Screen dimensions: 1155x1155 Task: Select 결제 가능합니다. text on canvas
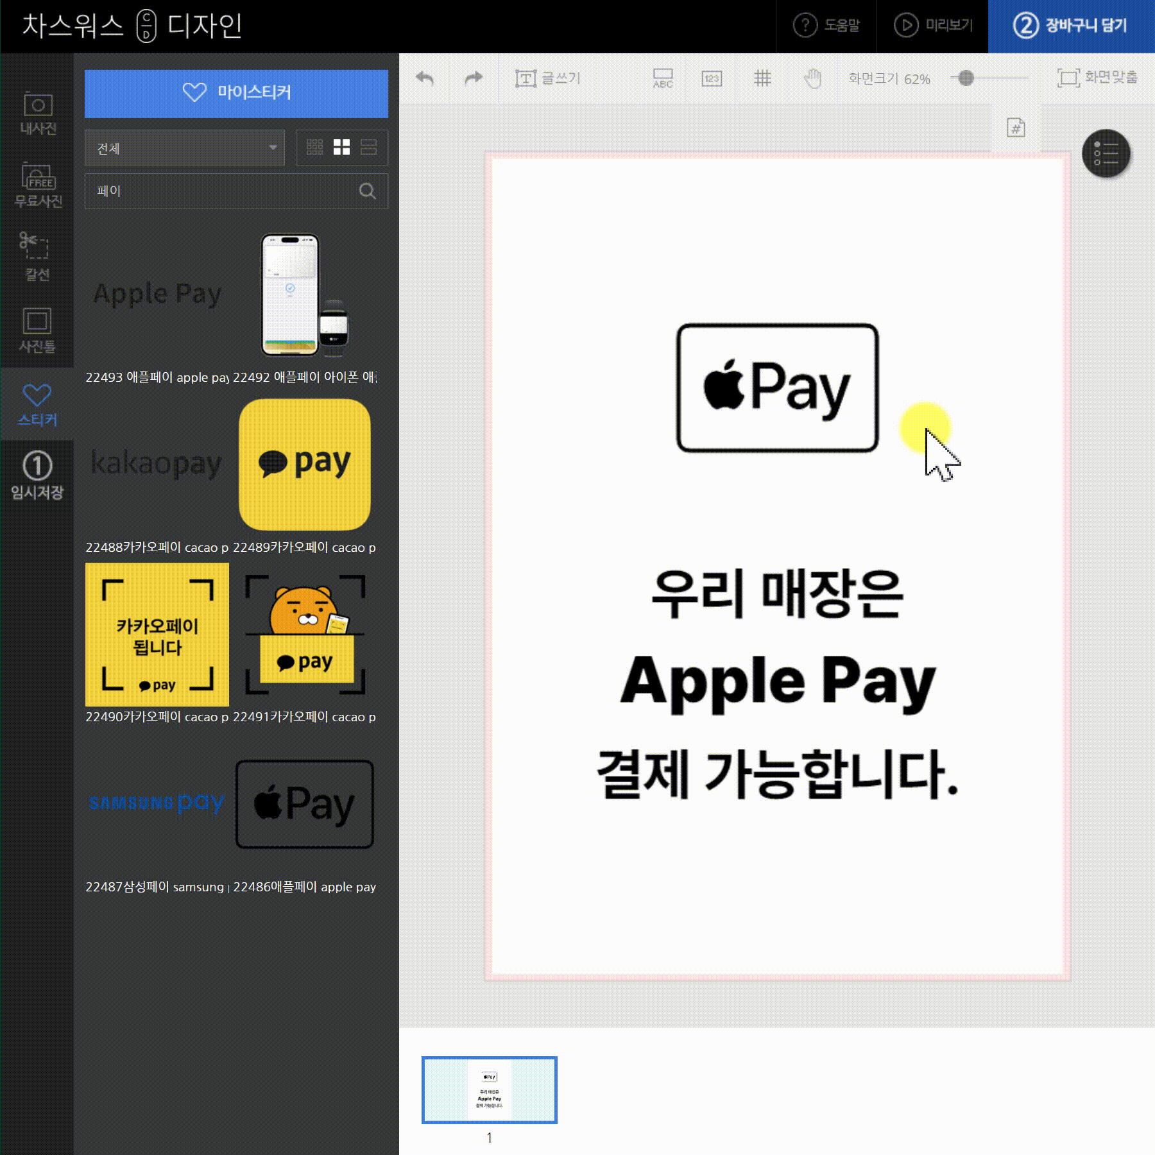click(x=777, y=774)
